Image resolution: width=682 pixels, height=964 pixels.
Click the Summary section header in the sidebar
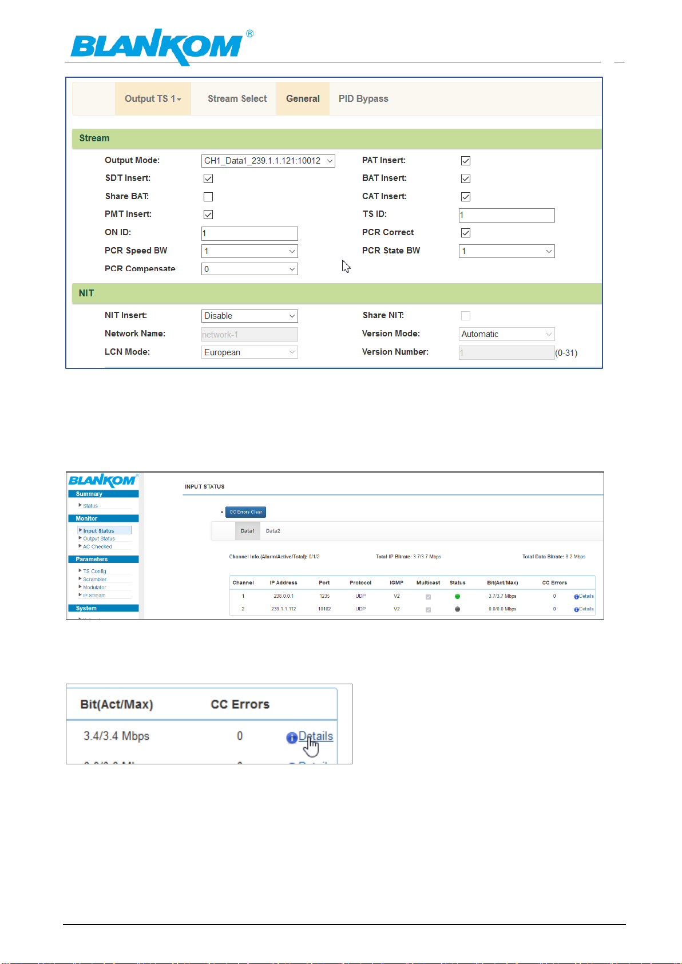coord(104,494)
